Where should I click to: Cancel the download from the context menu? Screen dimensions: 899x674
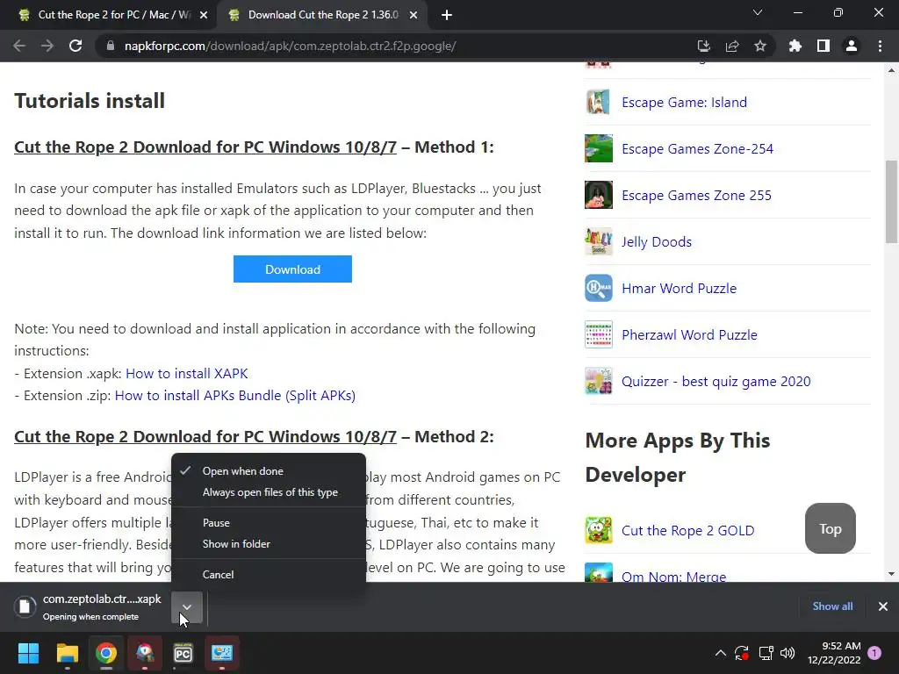pyautogui.click(x=269, y=574)
